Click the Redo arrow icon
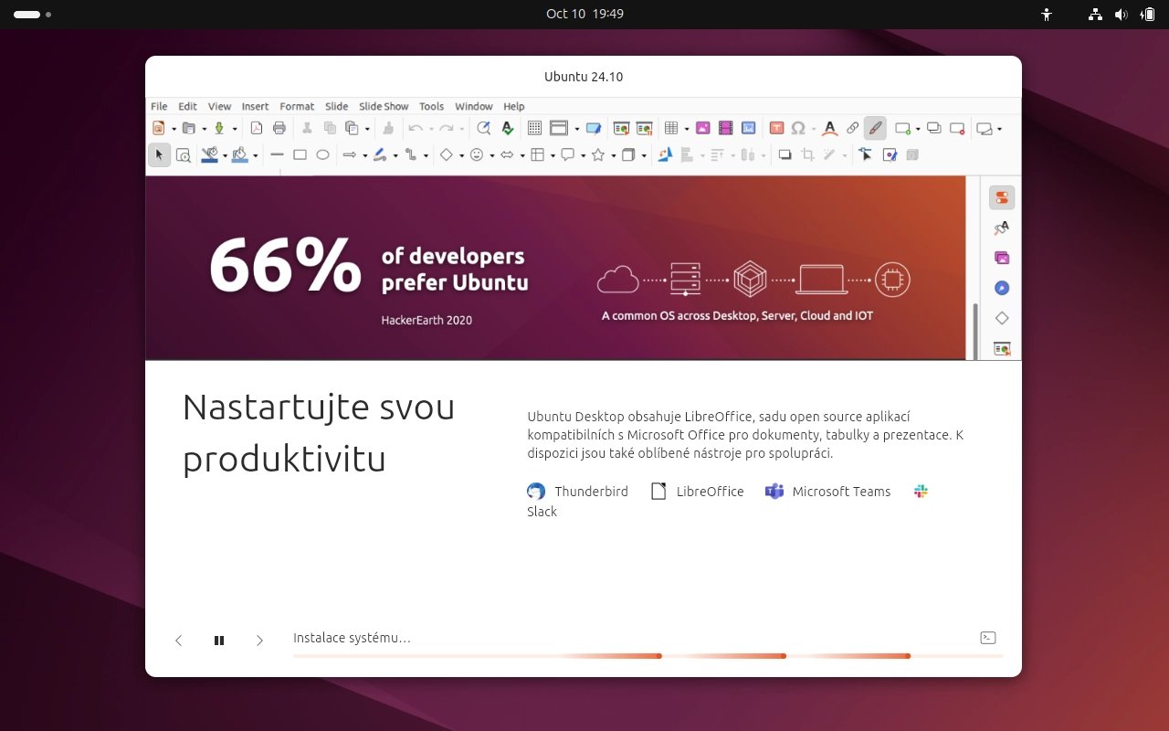 pyautogui.click(x=447, y=128)
